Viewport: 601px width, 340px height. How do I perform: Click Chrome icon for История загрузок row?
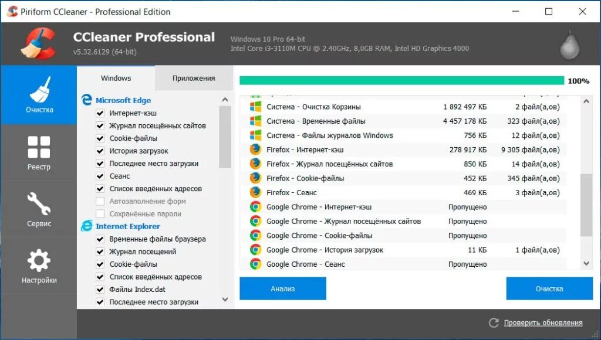[255, 250]
